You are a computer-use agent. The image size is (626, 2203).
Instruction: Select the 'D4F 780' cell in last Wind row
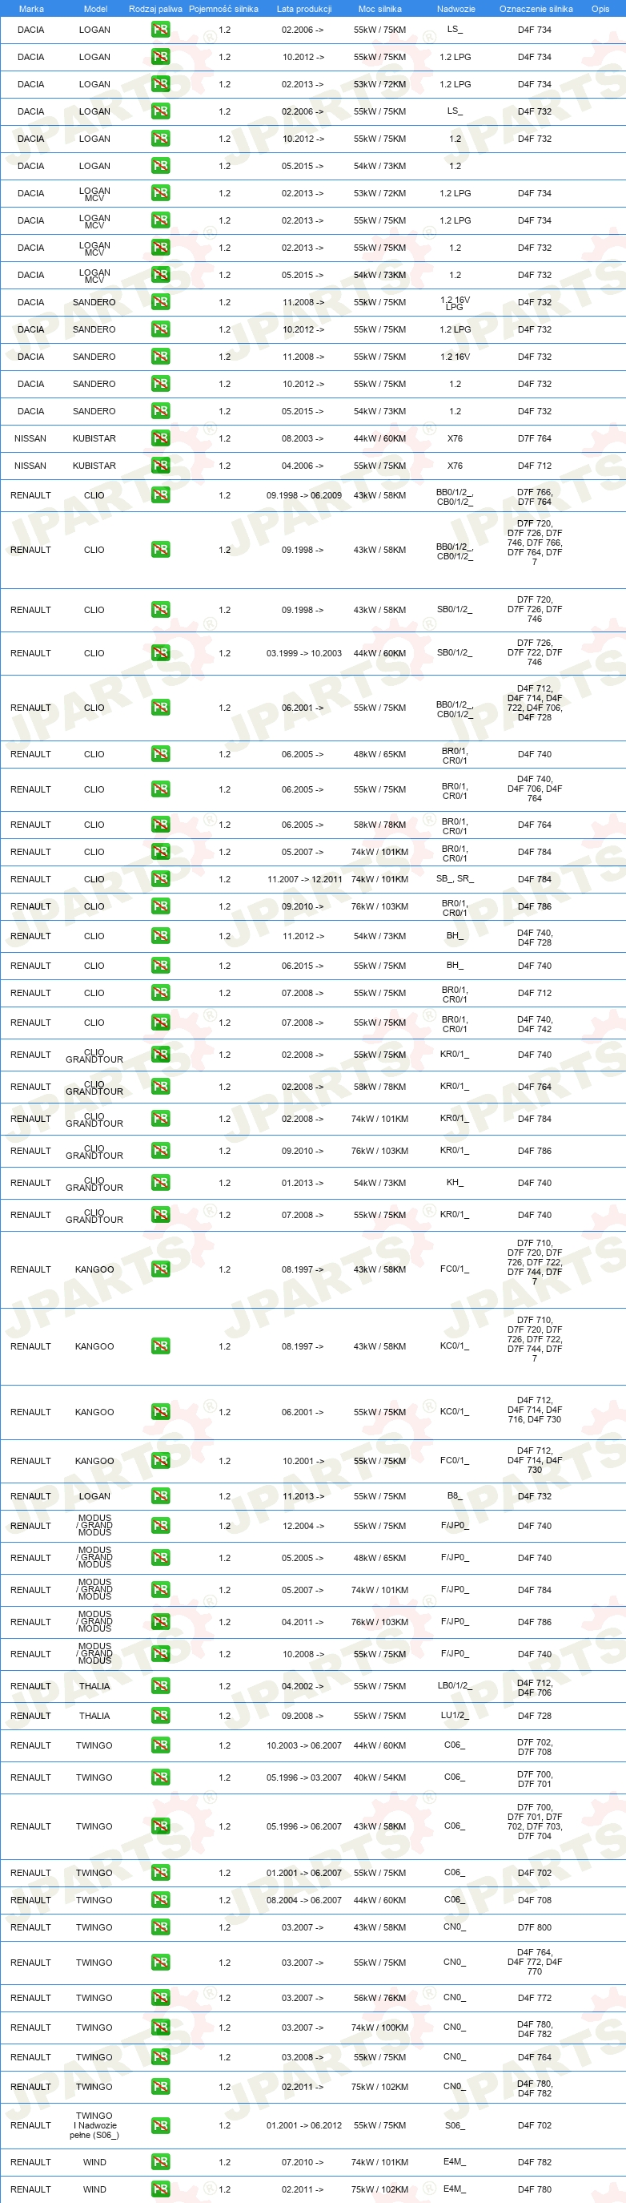click(x=535, y=2190)
